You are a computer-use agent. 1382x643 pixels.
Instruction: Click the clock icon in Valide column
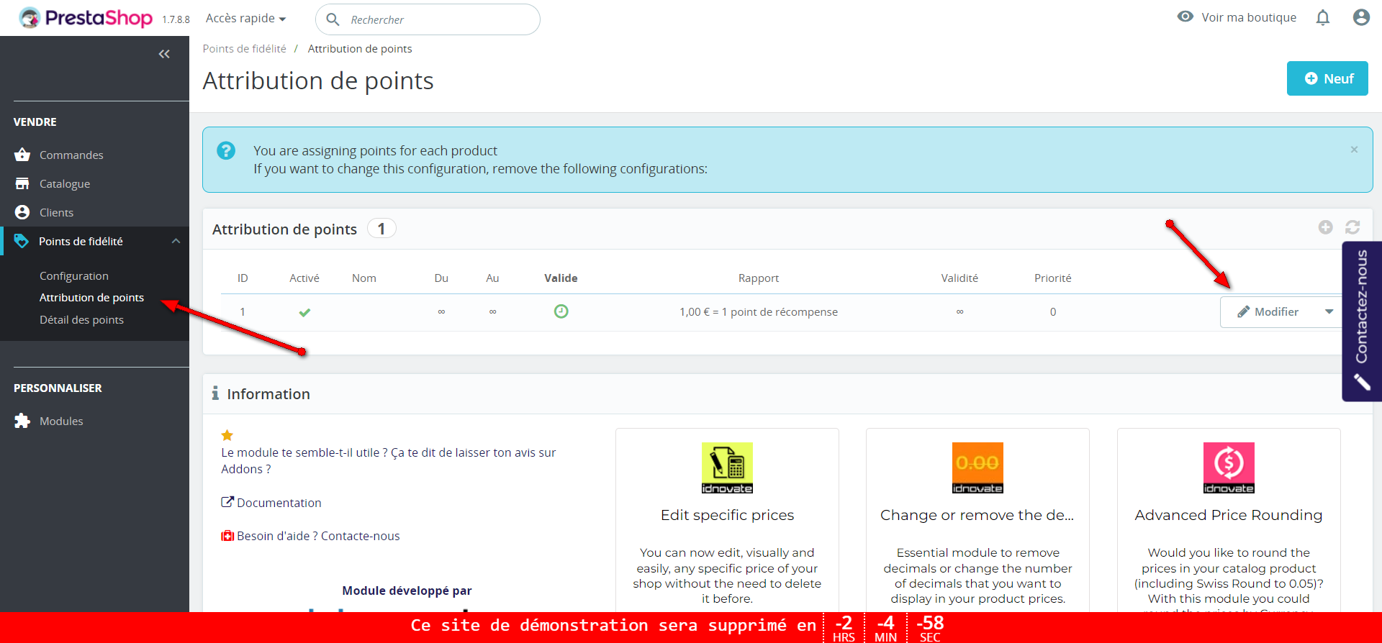click(x=561, y=311)
